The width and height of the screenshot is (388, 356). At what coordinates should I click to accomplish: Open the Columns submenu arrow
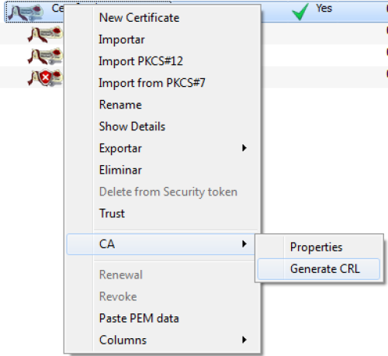tap(244, 340)
